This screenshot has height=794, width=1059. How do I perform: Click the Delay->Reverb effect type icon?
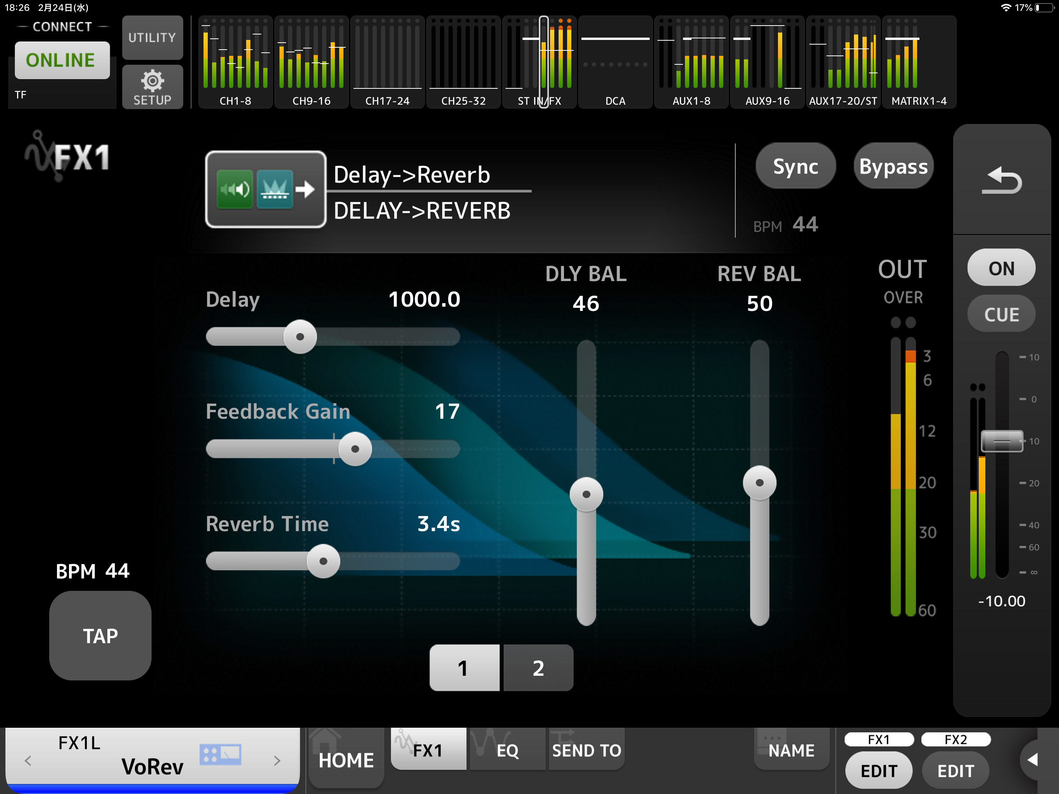(266, 189)
